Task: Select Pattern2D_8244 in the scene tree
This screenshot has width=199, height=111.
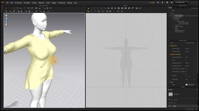Action: click(179, 16)
